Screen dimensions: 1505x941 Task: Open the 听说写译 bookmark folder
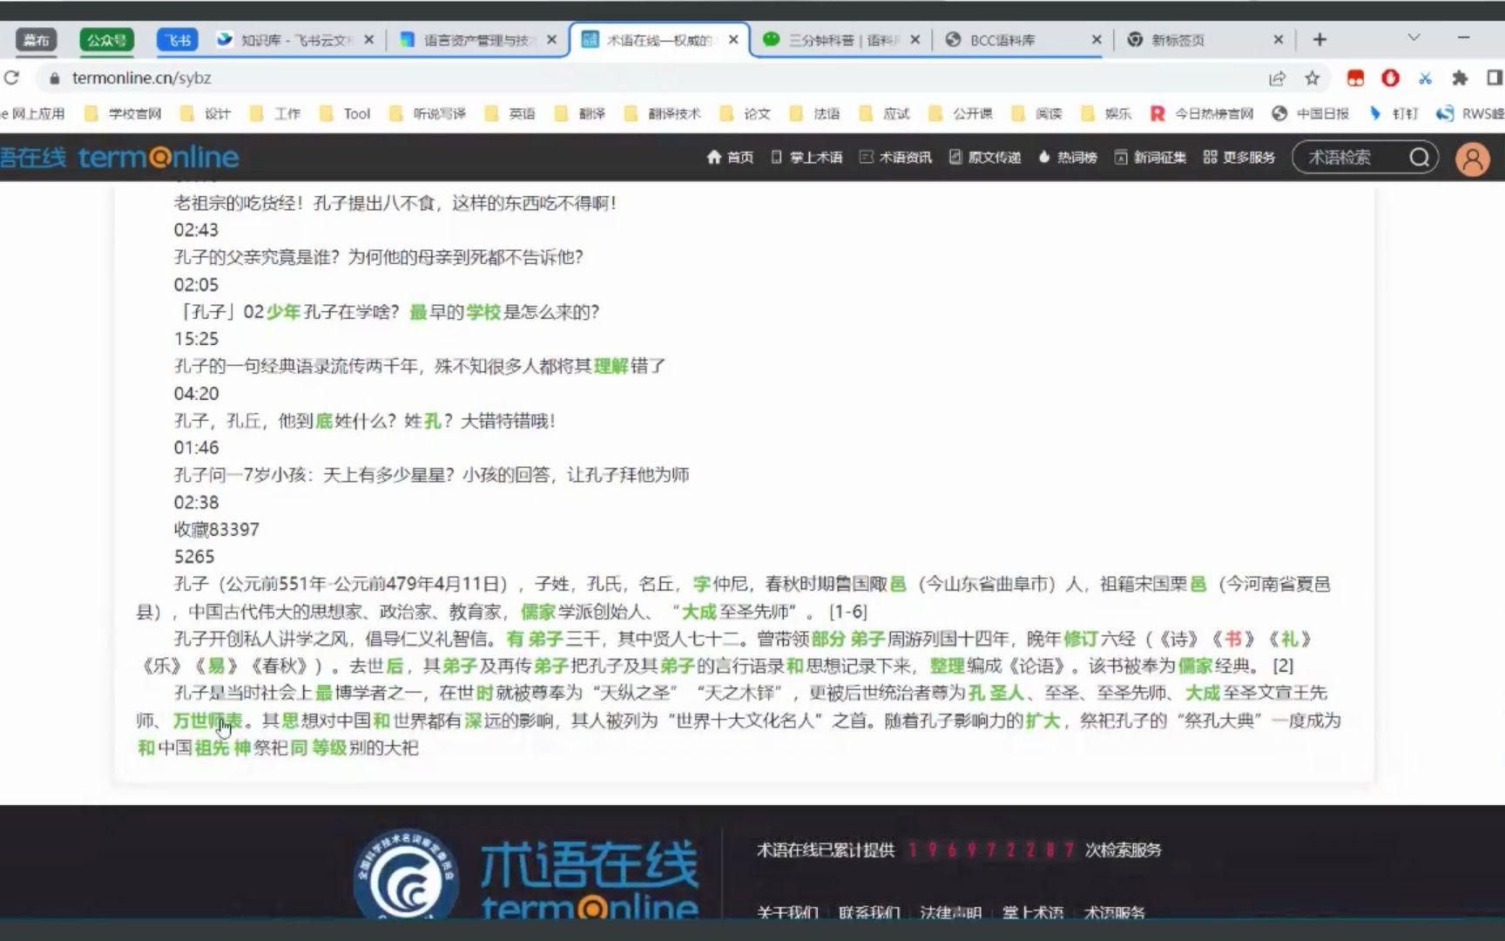pos(429,114)
